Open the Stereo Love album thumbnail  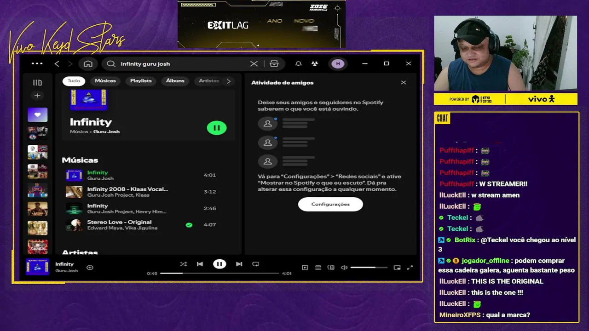click(x=74, y=225)
